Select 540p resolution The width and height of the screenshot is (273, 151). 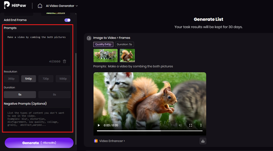28,79
